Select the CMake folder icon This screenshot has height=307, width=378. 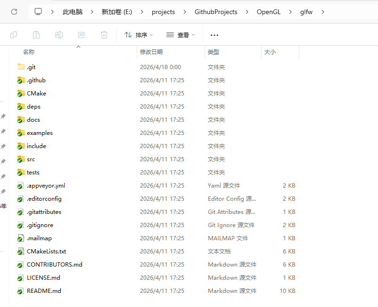click(21, 93)
